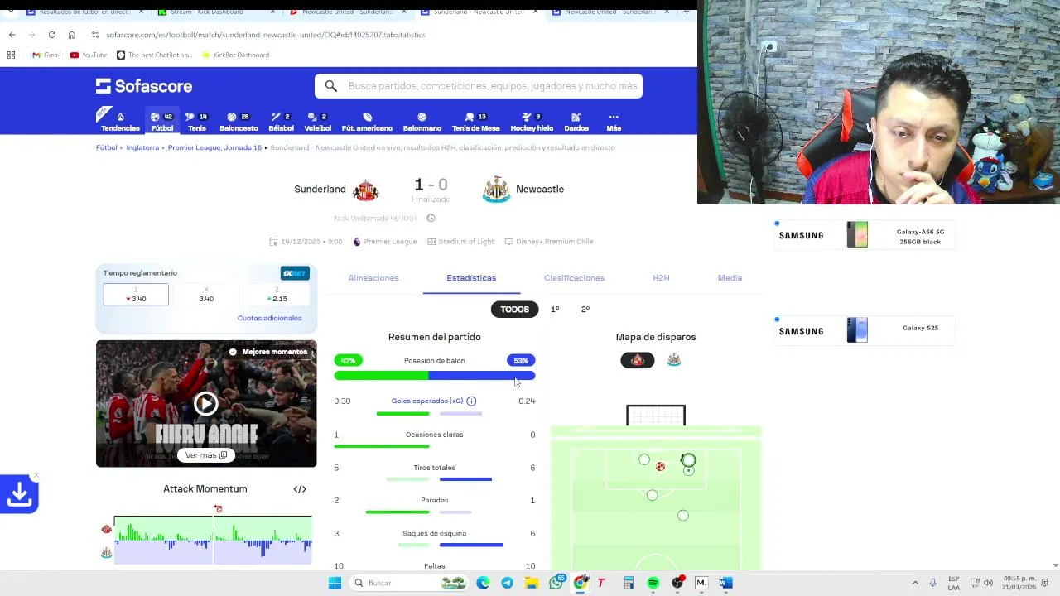Click the Newcastle team crest
The width and height of the screenshot is (1060, 596).
496,190
